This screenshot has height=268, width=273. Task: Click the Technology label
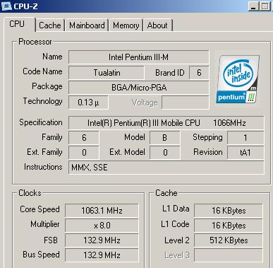43,101
